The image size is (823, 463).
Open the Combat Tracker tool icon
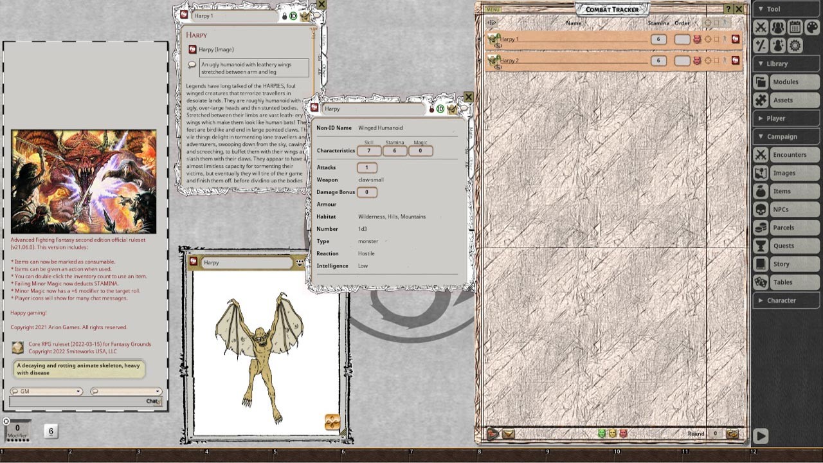[x=761, y=27]
